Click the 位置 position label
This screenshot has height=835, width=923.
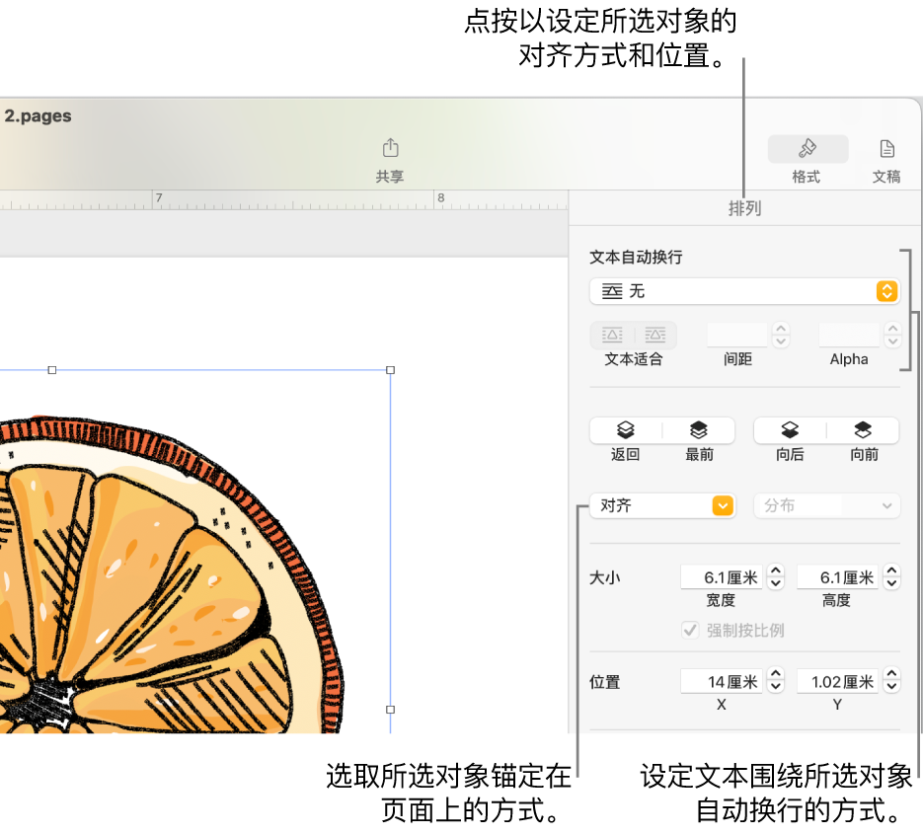pos(605,682)
